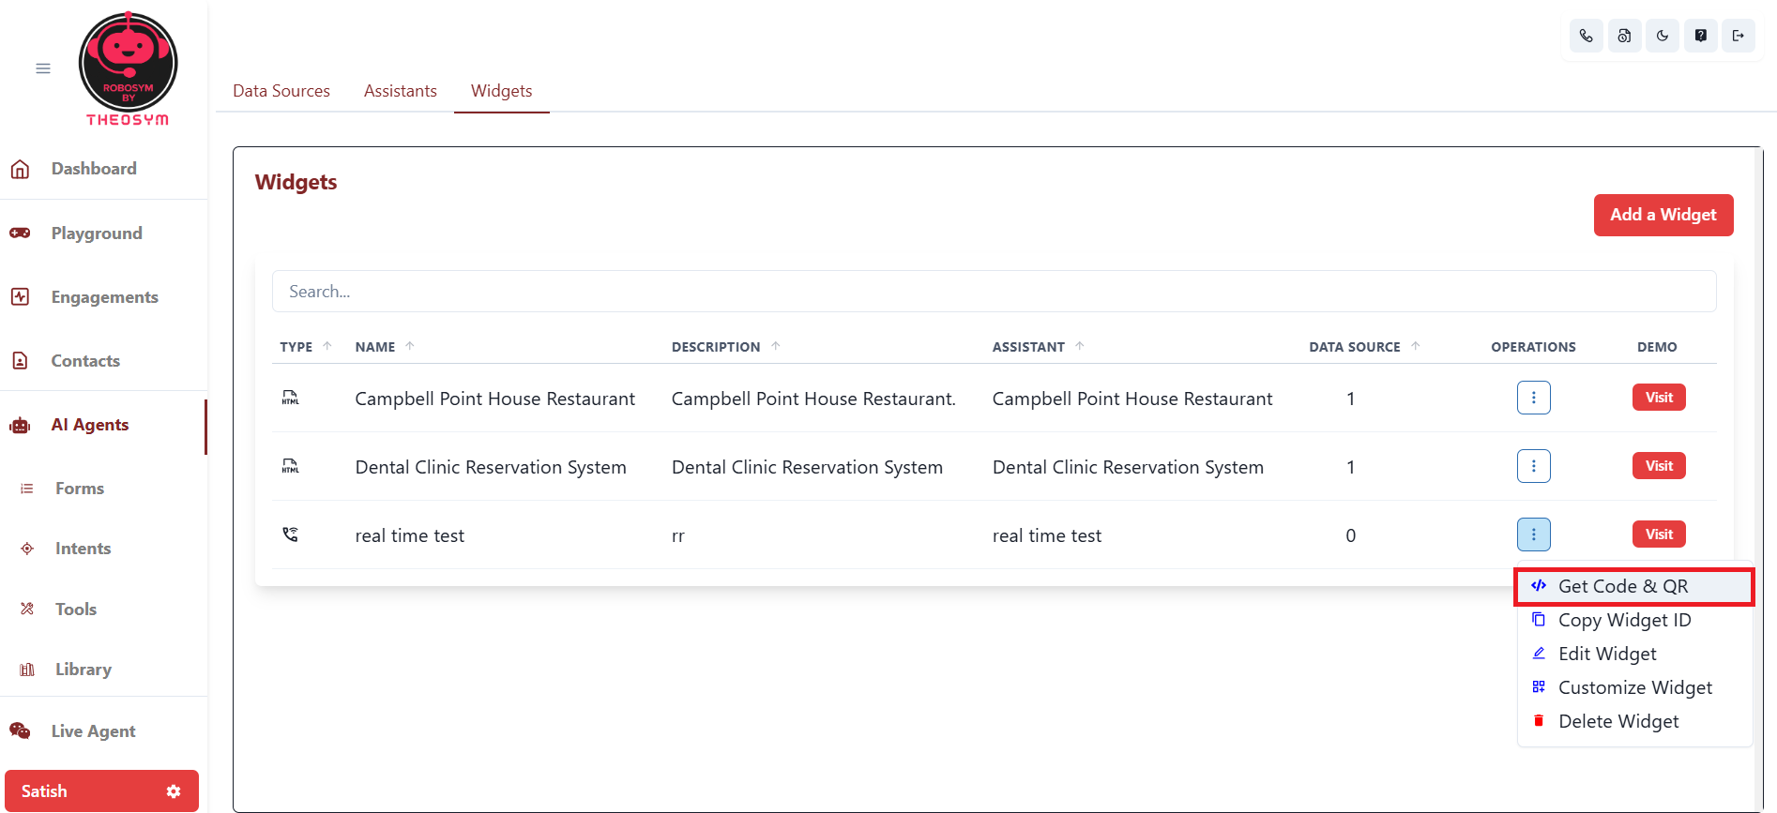Click the phone call icon in top toolbar
This screenshot has width=1777, height=813.
[x=1586, y=36]
